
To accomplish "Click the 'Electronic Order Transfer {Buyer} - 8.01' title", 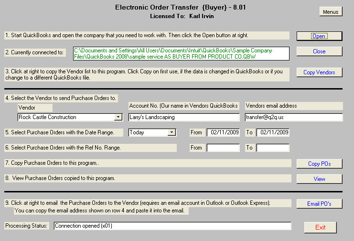I will pos(181,7).
